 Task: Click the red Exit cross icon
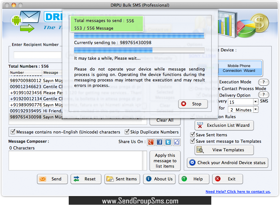[x=218, y=178]
